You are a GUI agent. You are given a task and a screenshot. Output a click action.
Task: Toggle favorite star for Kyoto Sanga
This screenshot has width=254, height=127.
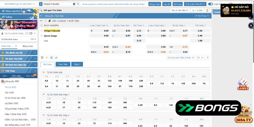tap(42, 36)
